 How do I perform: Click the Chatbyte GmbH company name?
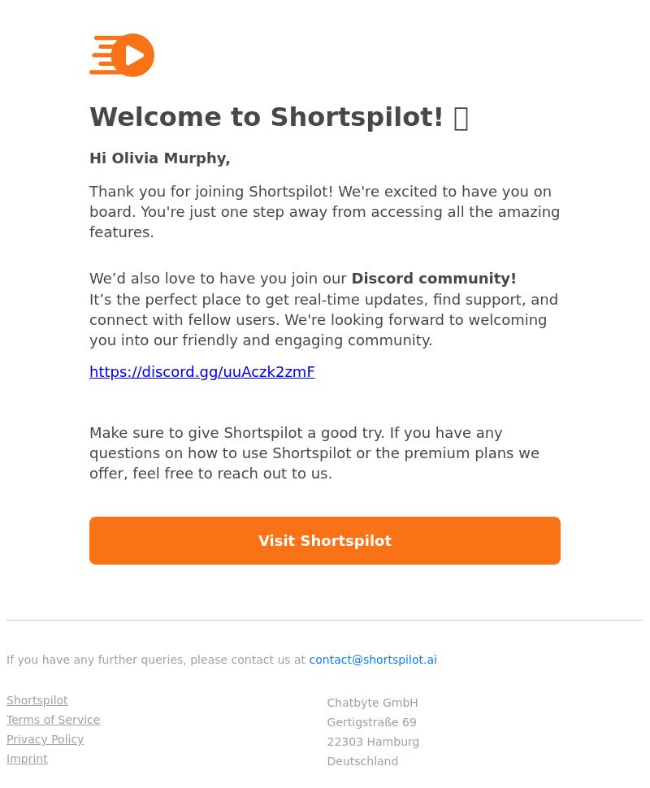pos(372,703)
